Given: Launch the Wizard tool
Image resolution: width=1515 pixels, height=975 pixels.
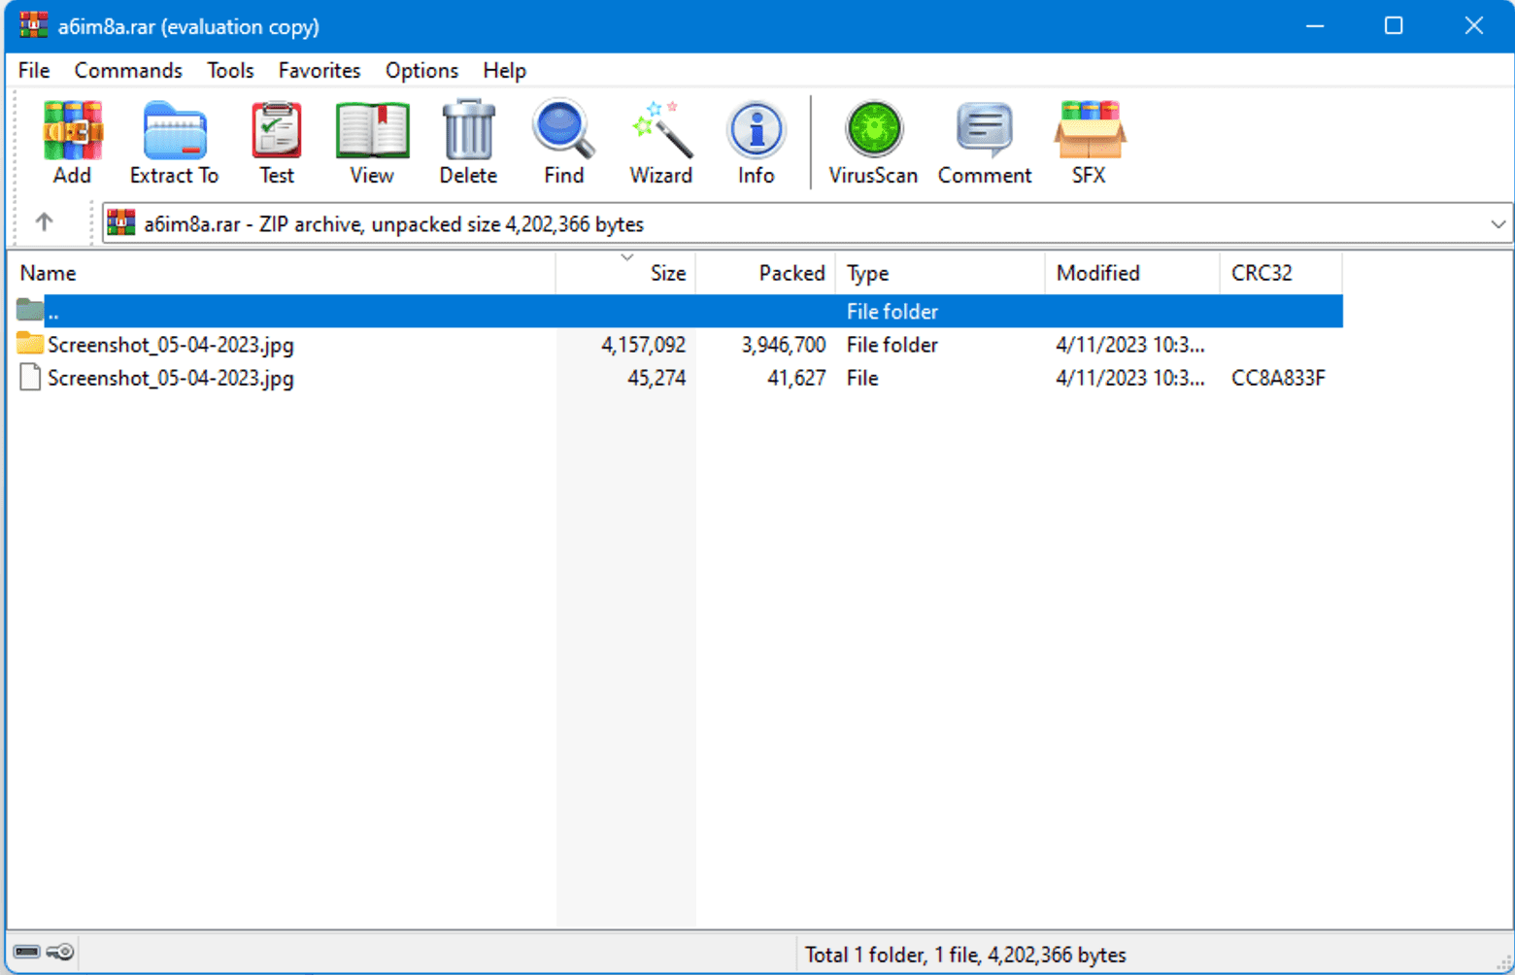Looking at the screenshot, I should point(660,142).
